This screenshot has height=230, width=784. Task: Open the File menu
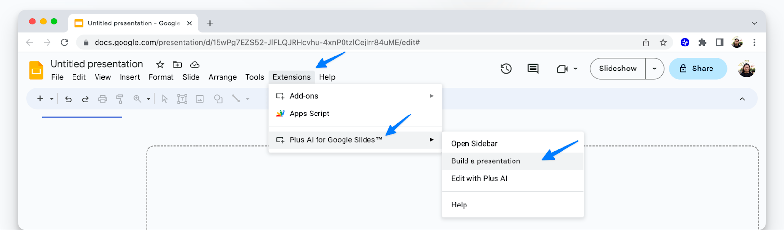[57, 77]
